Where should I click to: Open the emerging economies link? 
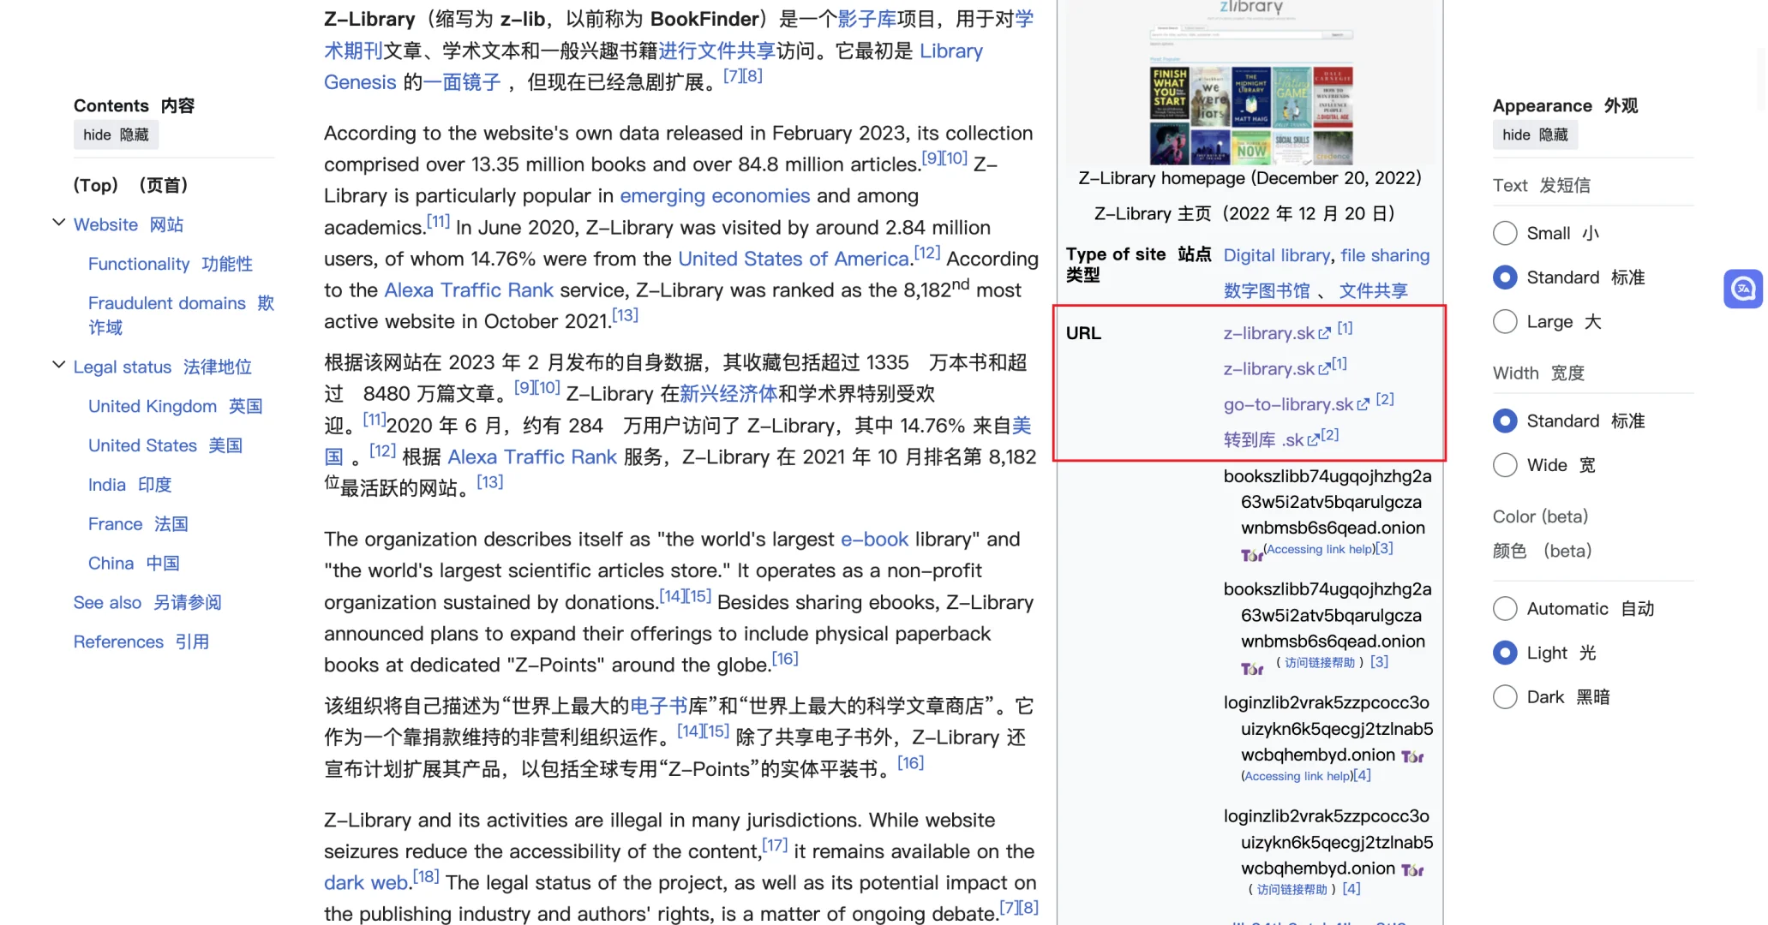click(715, 196)
